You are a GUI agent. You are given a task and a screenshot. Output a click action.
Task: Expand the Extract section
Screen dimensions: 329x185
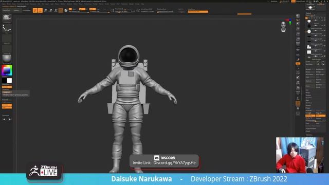coord(308,131)
